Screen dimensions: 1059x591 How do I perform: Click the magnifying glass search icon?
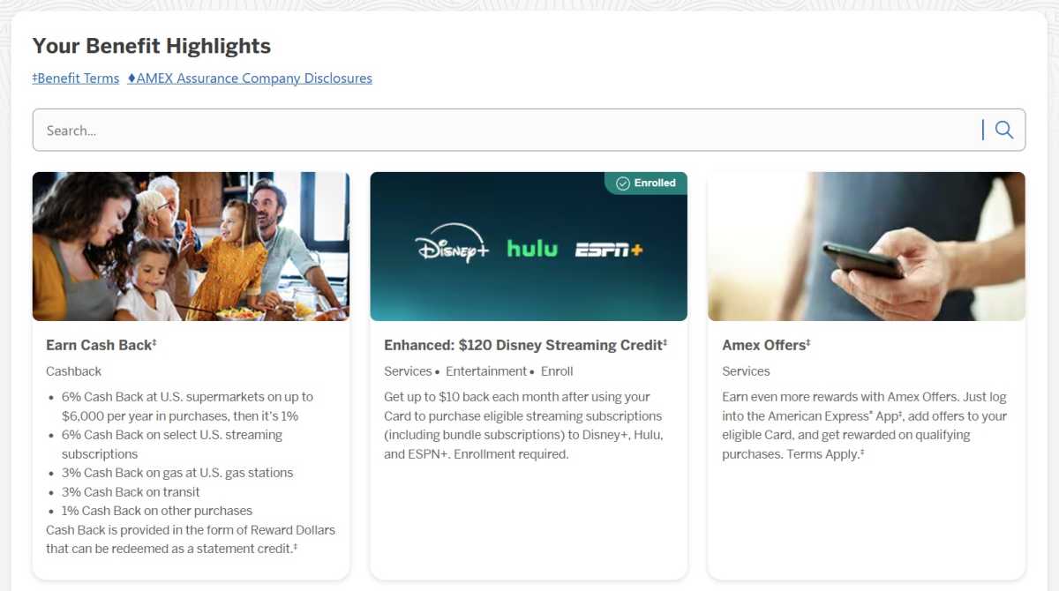pyautogui.click(x=1003, y=131)
